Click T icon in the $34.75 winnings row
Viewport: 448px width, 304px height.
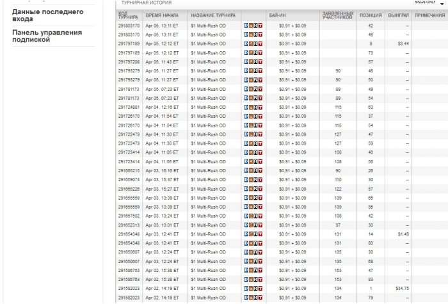pyautogui.click(x=260, y=289)
